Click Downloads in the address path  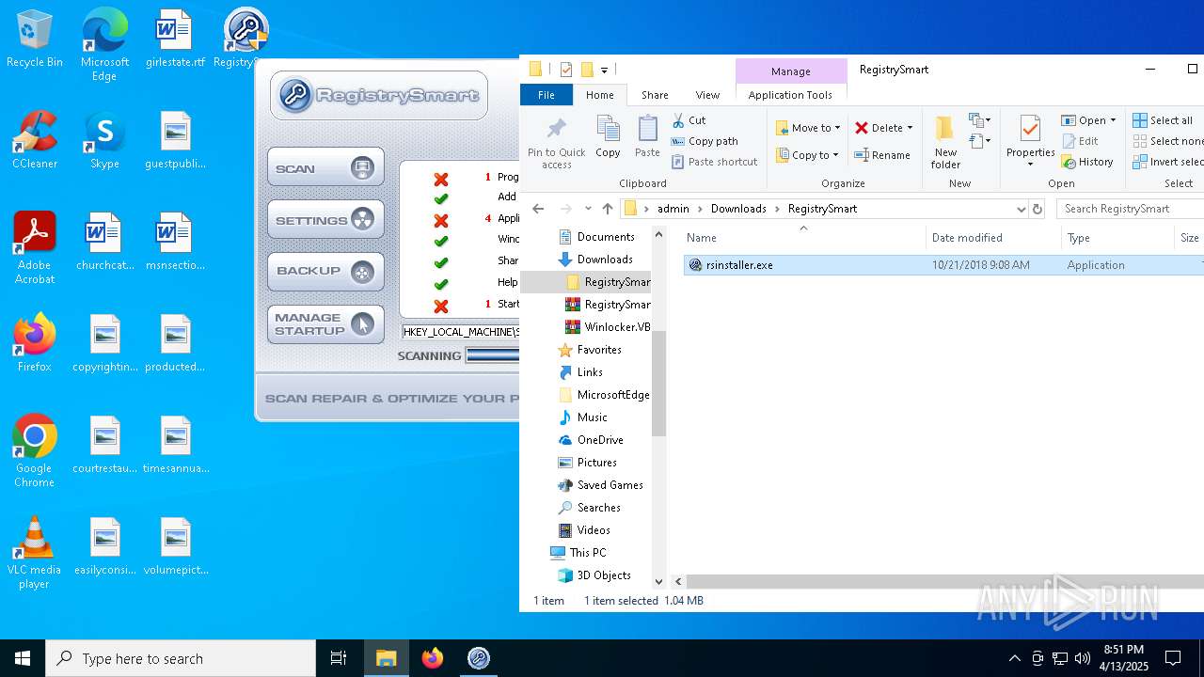pos(738,209)
